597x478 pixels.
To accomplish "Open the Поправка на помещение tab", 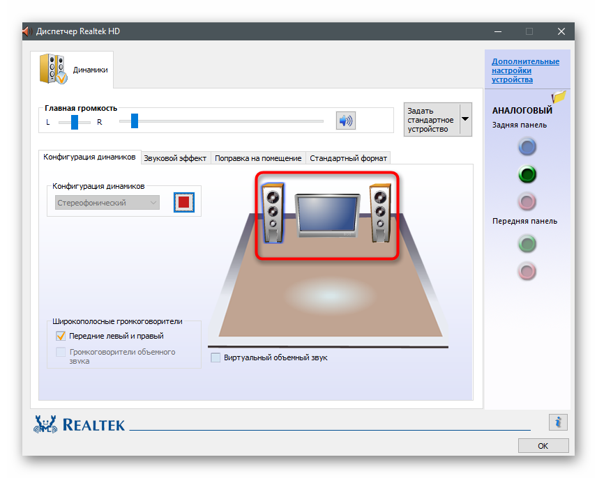I will [258, 158].
